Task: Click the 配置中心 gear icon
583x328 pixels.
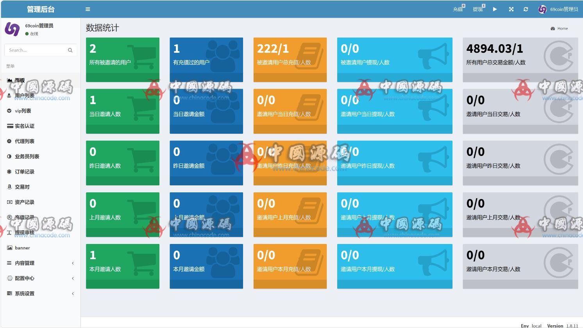Action: click(10, 278)
